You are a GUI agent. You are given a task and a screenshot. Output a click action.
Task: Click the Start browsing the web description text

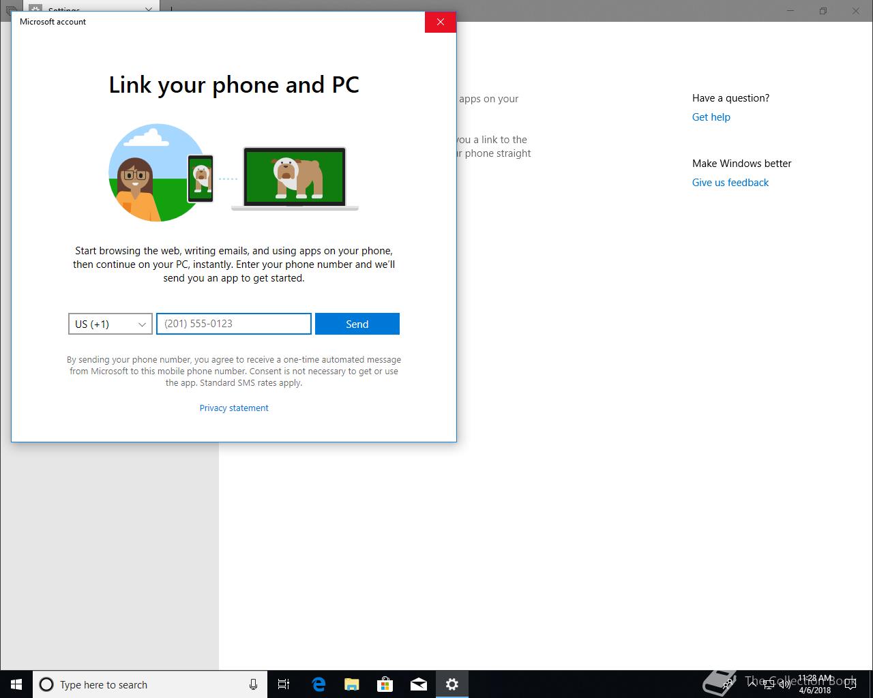(234, 264)
